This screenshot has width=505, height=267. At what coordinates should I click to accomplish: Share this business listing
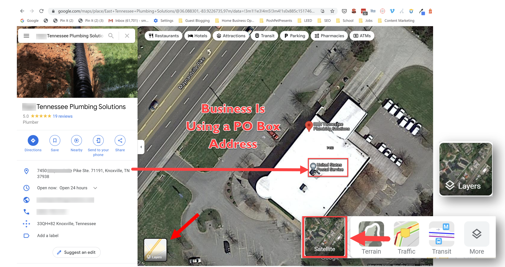coord(120,141)
